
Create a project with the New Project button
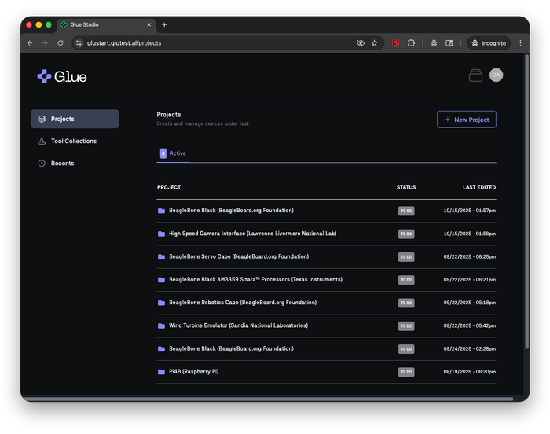click(466, 120)
